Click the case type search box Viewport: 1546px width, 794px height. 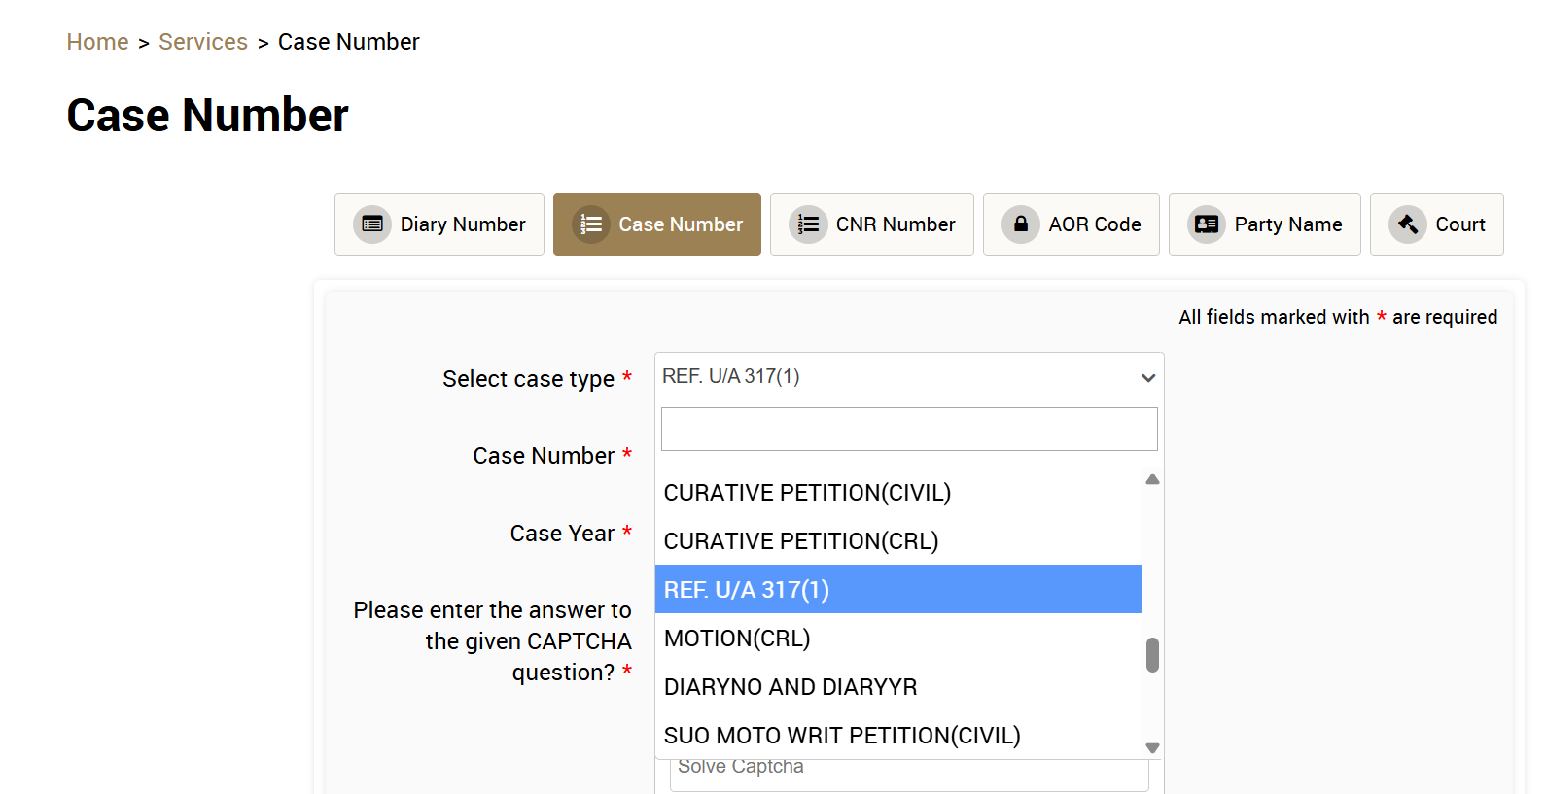pos(909,429)
